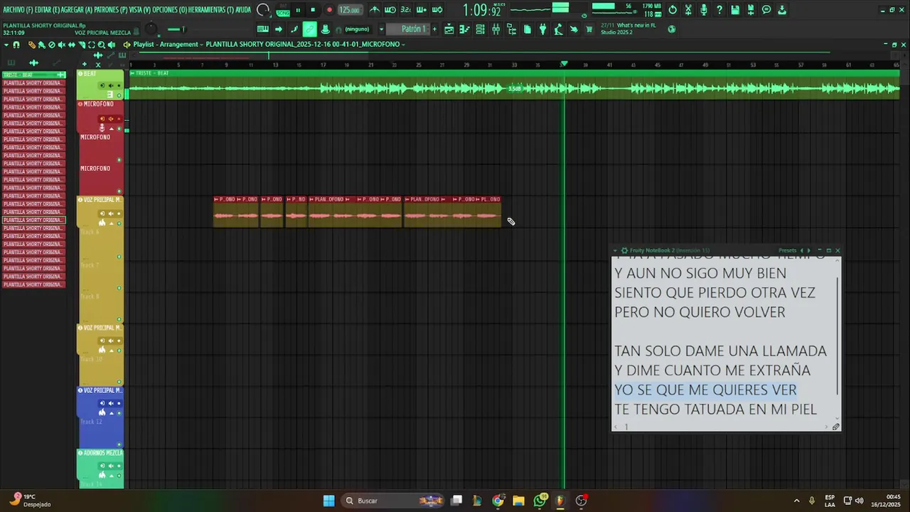Select the blue VOZ PRICIPAL M. track header

point(100,390)
